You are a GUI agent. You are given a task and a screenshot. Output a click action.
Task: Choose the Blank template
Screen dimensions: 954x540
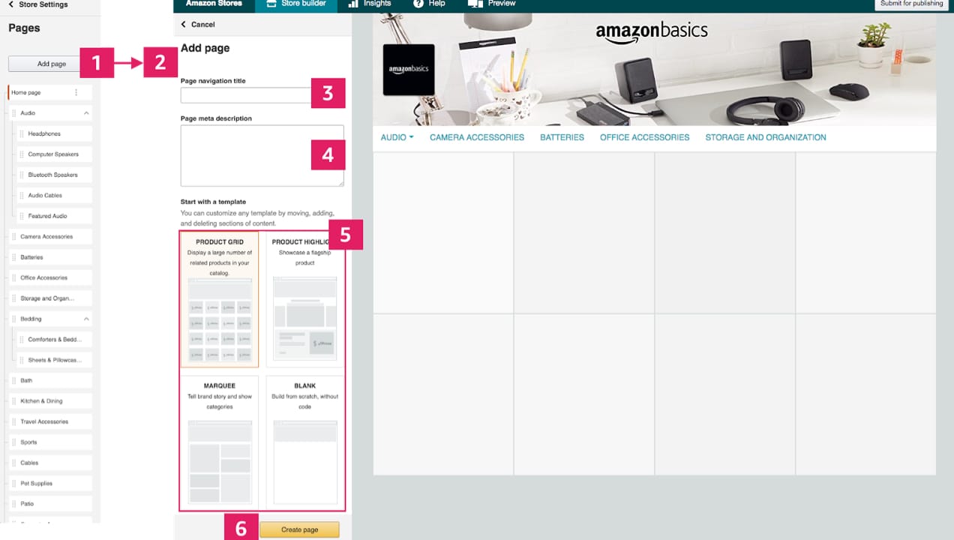point(304,442)
